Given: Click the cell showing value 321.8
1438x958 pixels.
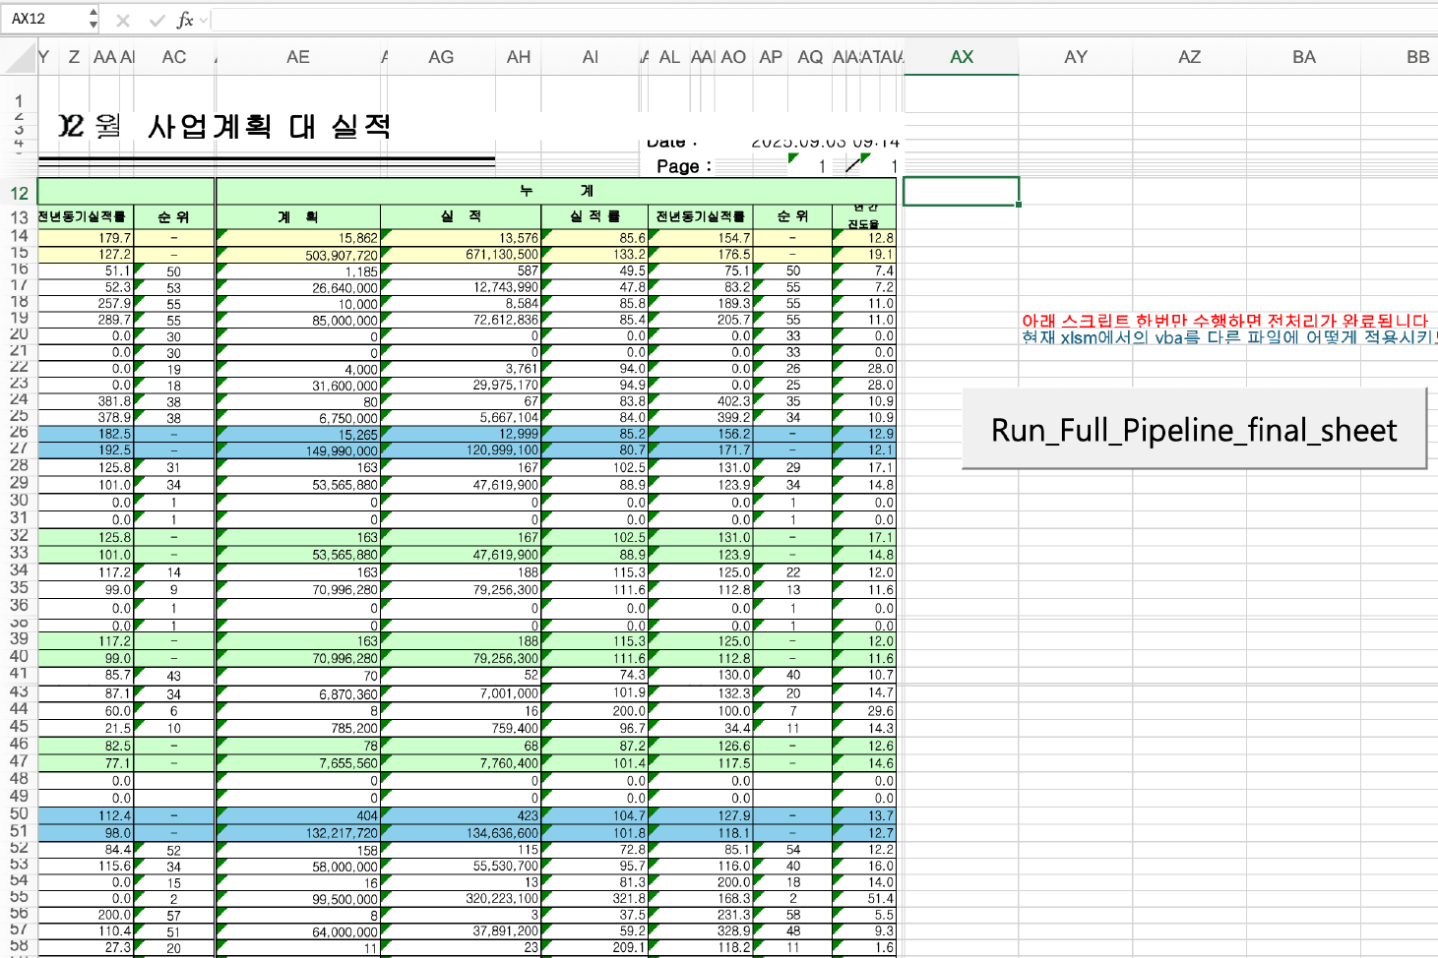Looking at the screenshot, I should point(594,898).
